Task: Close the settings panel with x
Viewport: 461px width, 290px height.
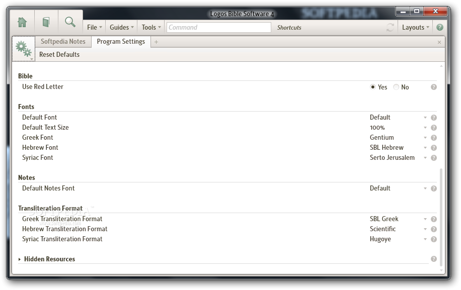Action: point(439,42)
